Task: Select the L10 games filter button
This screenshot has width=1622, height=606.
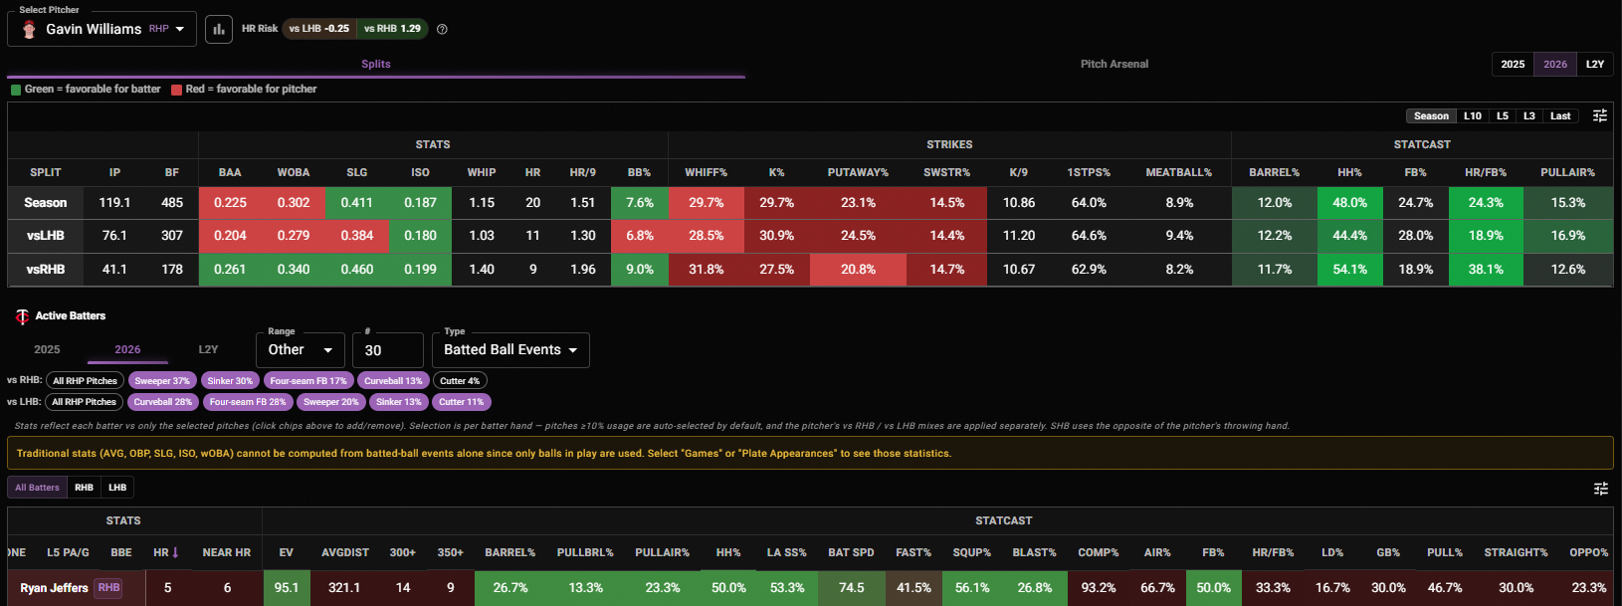Action: (x=1473, y=115)
